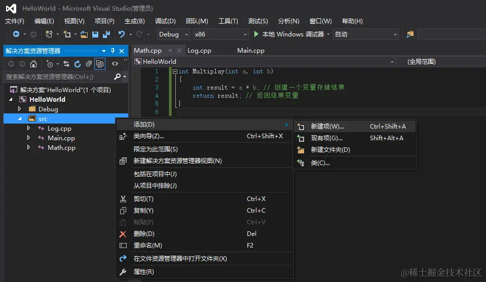Click the Redo toolbar arrow
Viewport: 486px width, 282px height.
[x=139, y=34]
